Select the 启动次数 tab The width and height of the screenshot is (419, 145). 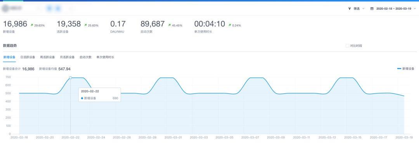pyautogui.click(x=85, y=57)
